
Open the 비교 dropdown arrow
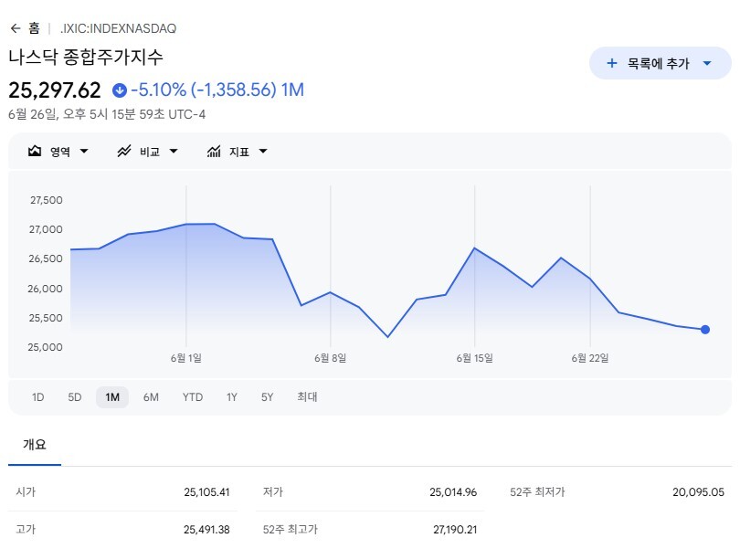point(174,152)
